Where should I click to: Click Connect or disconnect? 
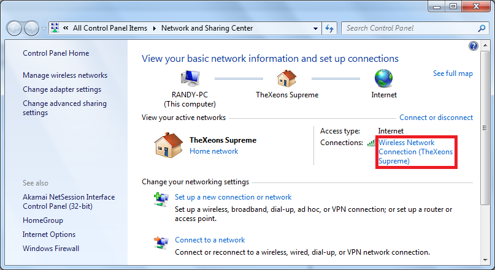[x=436, y=118]
